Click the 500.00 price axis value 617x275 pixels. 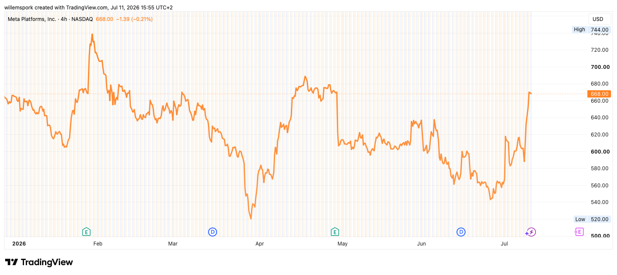coord(599,236)
